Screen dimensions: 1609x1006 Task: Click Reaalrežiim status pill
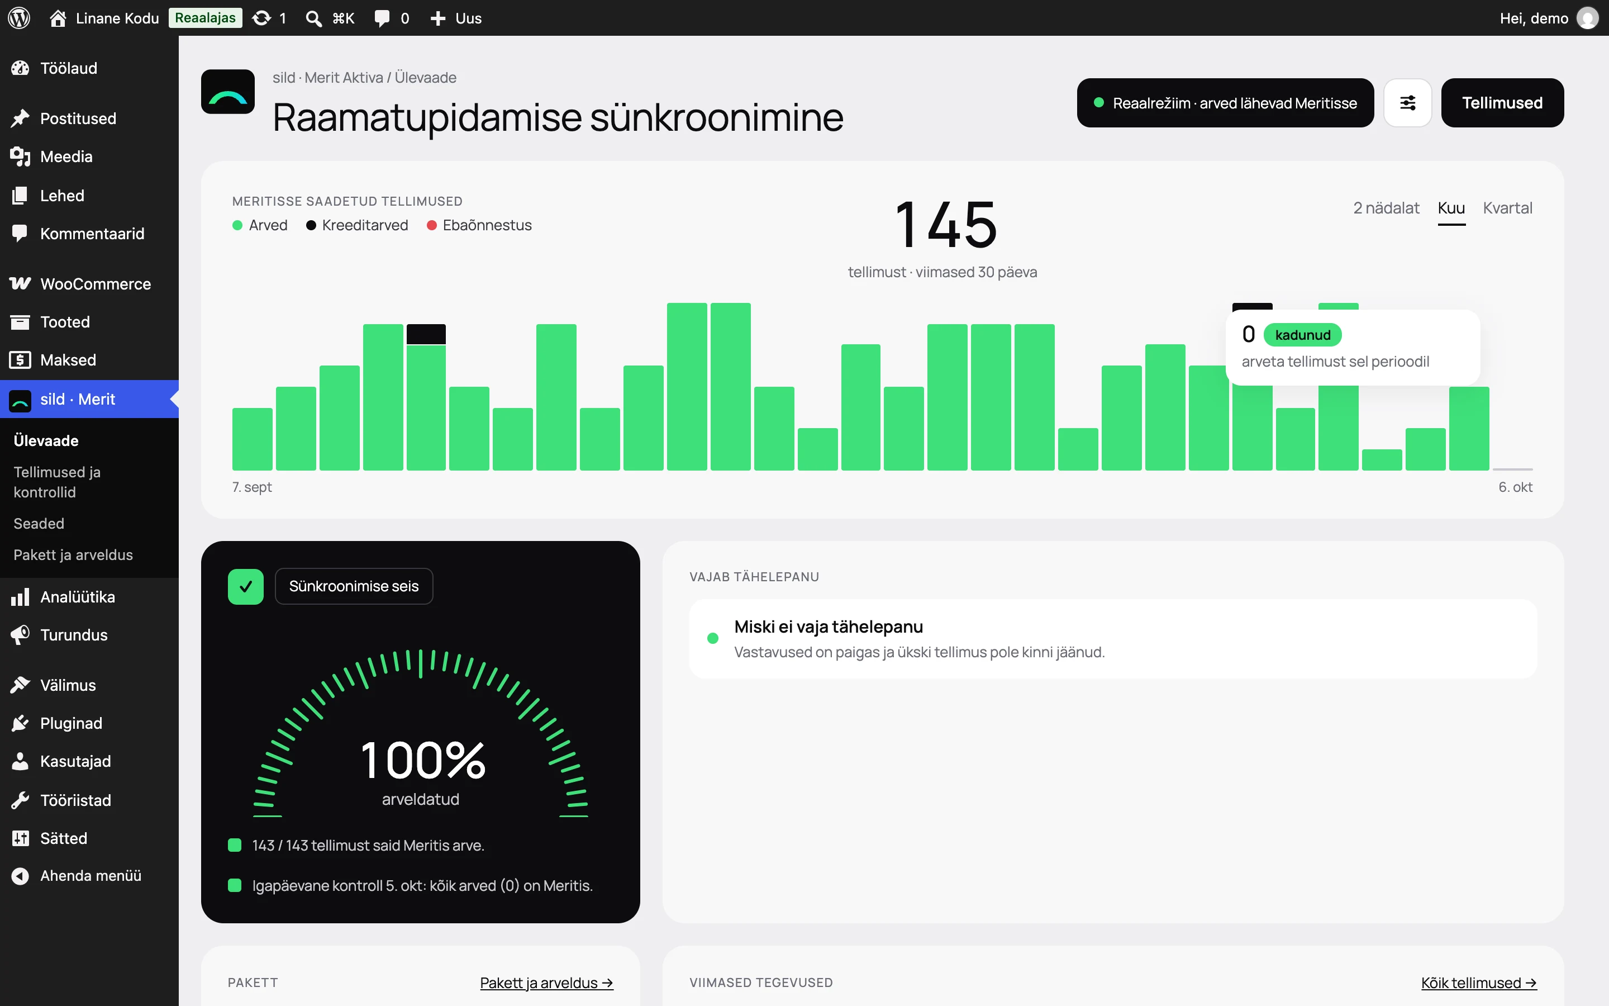coord(1225,103)
